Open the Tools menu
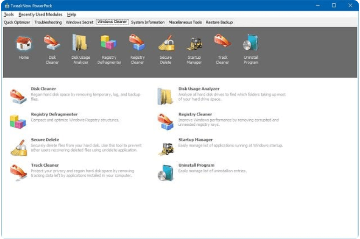The height and width of the screenshot is (239, 360). coord(8,14)
